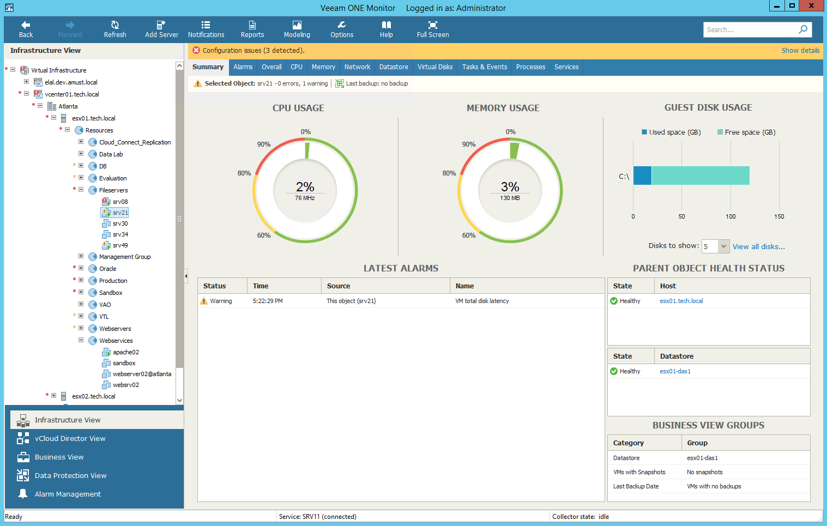Collapse the Virtual Infrastructure root node
The image size is (827, 526).
click(x=13, y=70)
